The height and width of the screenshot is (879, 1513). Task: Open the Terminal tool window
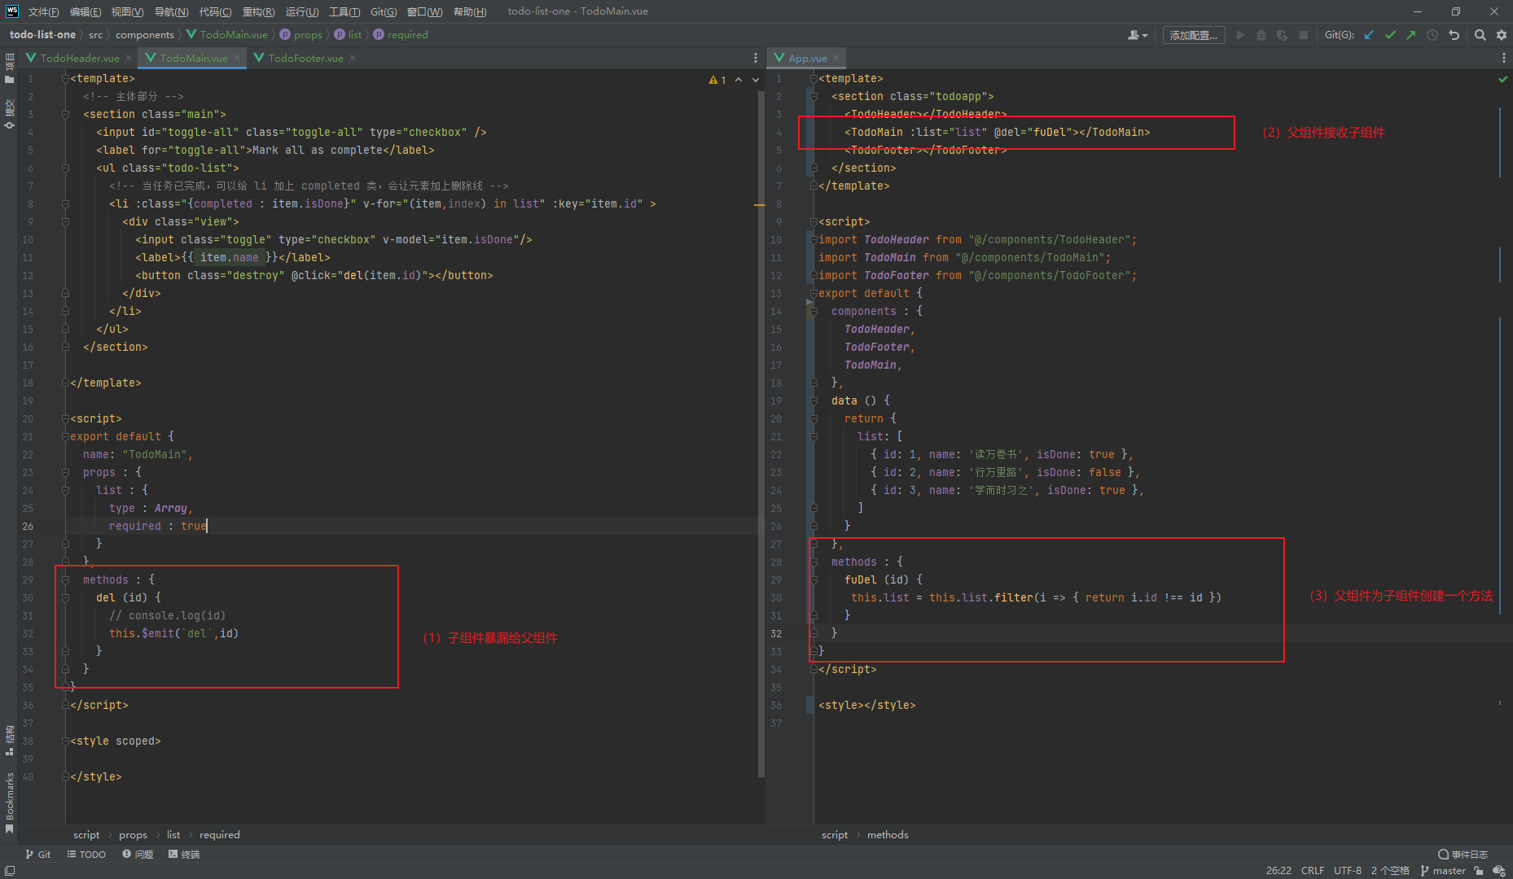pyautogui.click(x=184, y=854)
